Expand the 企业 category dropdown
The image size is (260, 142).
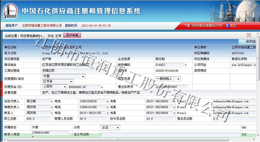[x=118, y=128]
